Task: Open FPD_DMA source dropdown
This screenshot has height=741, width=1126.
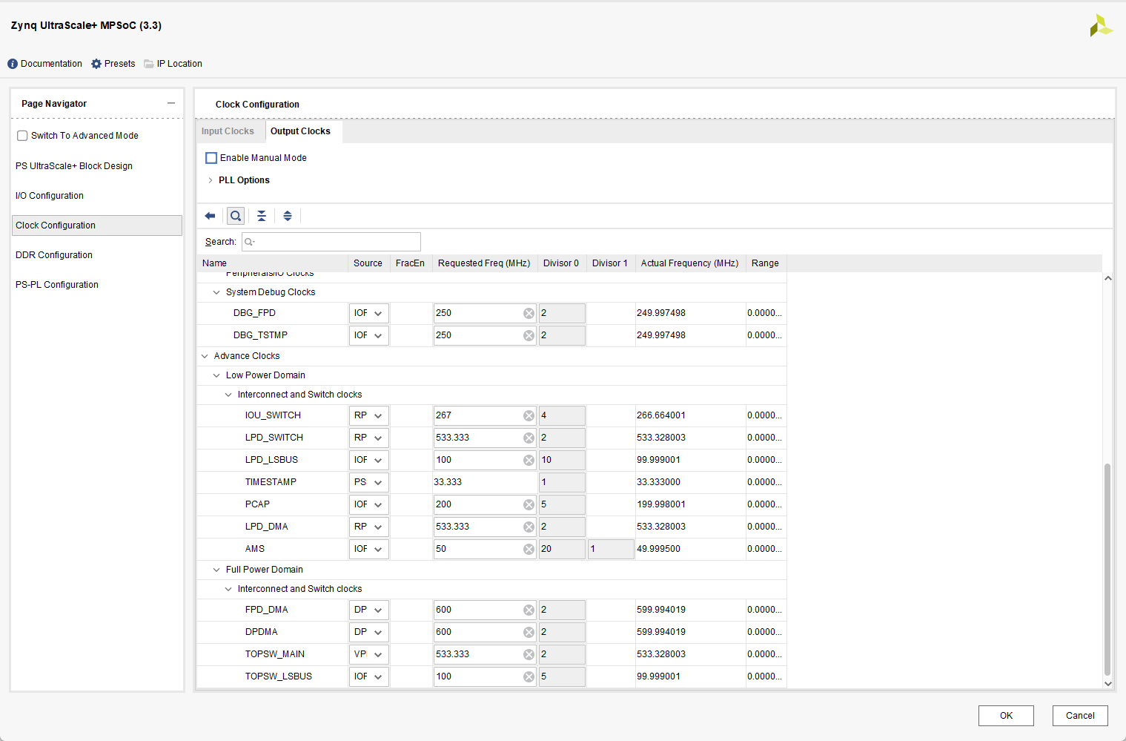Action: (x=369, y=610)
